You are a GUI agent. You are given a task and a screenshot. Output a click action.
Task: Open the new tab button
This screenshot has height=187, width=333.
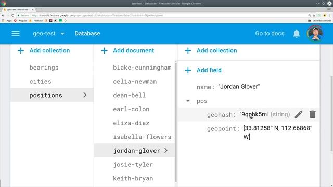coord(39,10)
